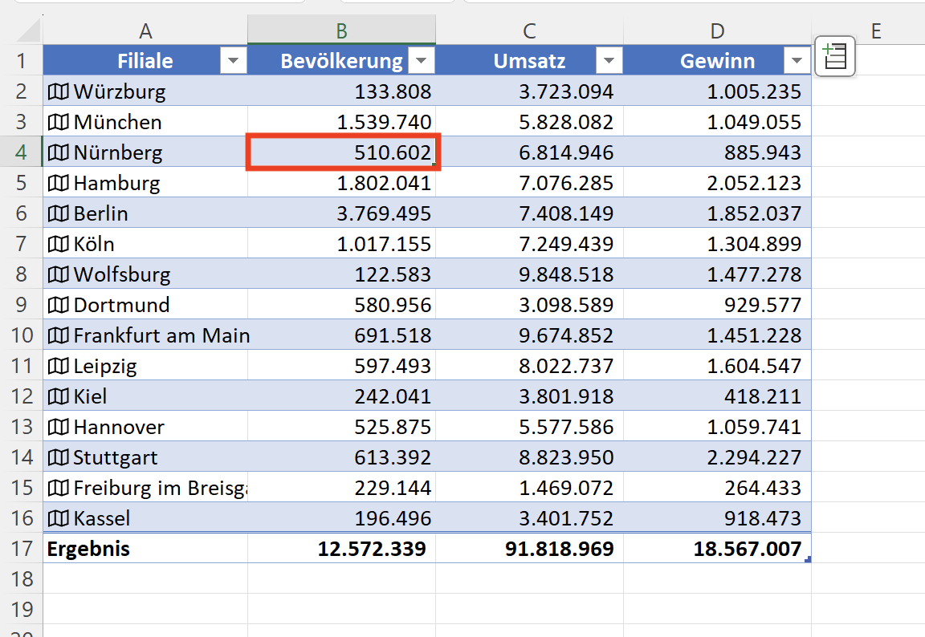Click the Select All corner triangle
Image resolution: width=925 pixels, height=637 pixels.
tap(26, 30)
